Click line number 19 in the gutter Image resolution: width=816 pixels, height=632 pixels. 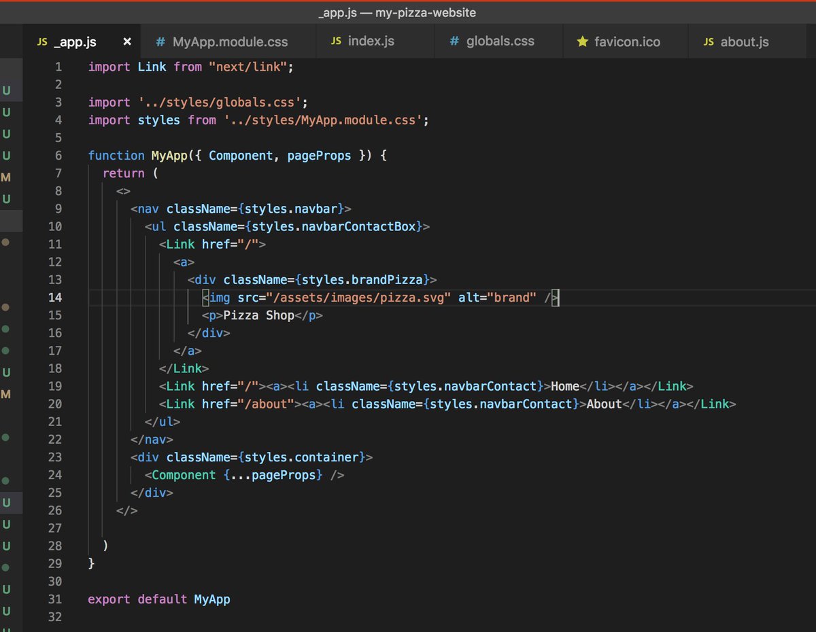(54, 386)
